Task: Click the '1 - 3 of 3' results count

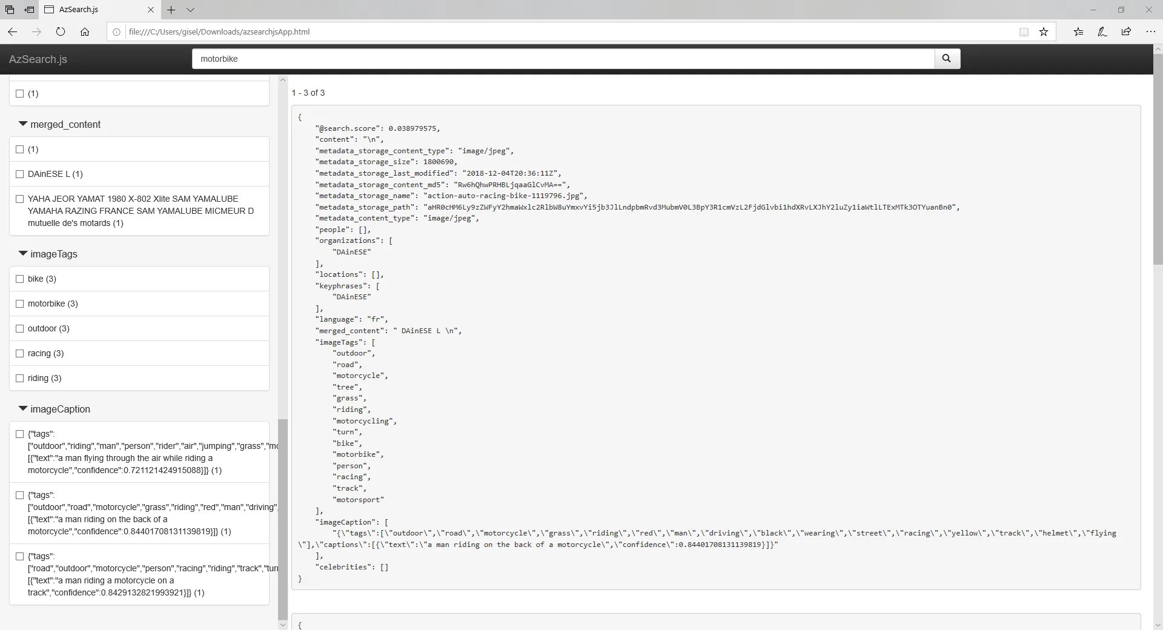Action: point(308,93)
